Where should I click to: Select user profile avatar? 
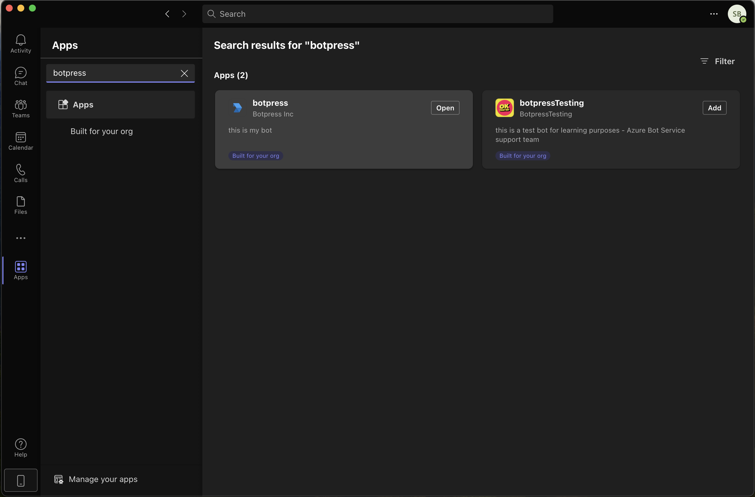[x=737, y=13]
